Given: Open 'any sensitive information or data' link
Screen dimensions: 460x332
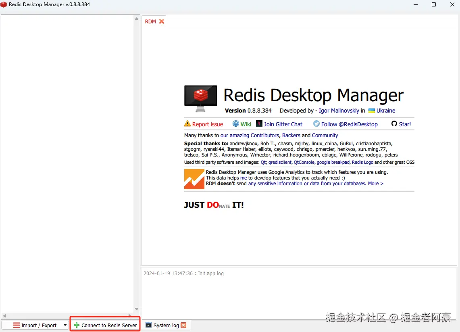Looking at the screenshot, I should pyautogui.click(x=307, y=184).
